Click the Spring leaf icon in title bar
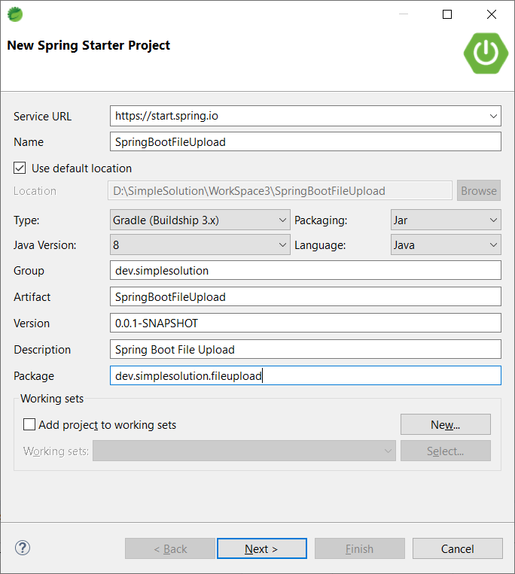The image size is (515, 574). pyautogui.click(x=15, y=14)
